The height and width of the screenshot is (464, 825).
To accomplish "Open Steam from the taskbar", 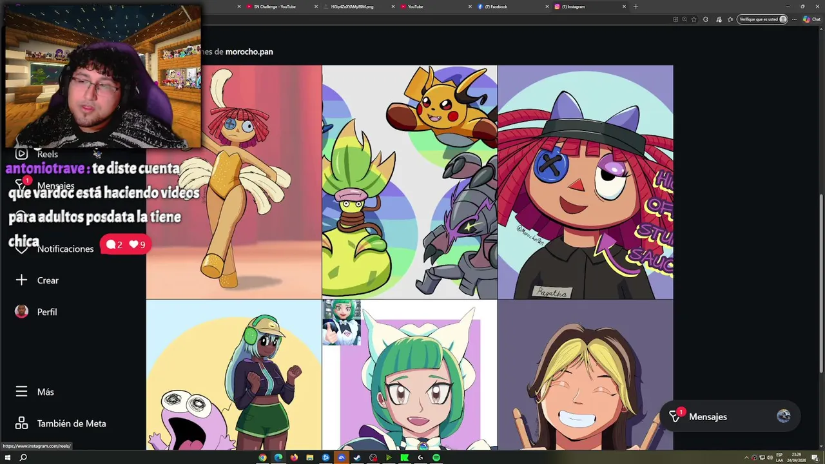I will 357,458.
